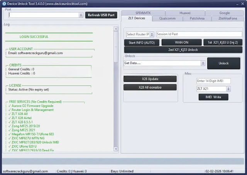The image size is (247, 175).
Task: Expand the Get Data unlock dropdown
Action: [x=203, y=63]
